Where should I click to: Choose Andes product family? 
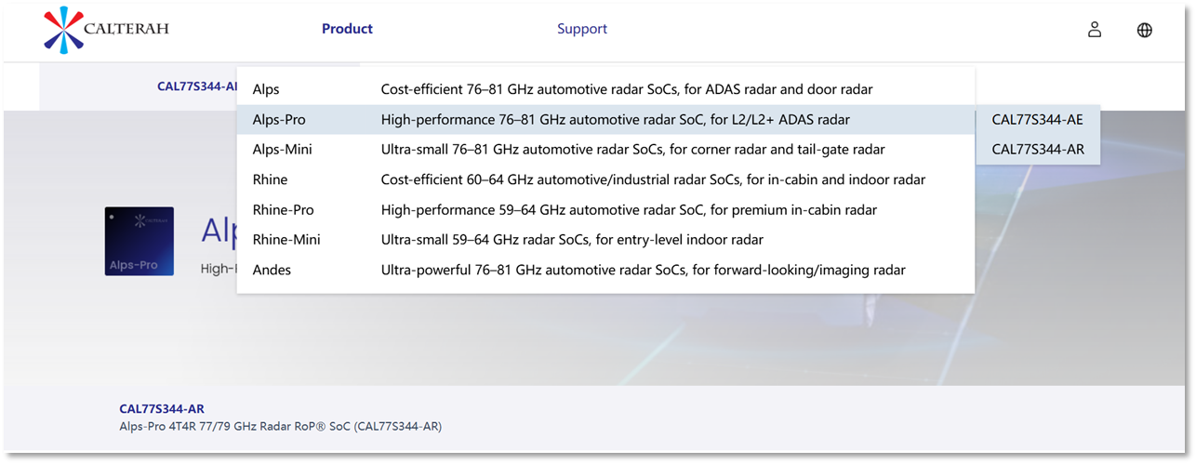(x=605, y=270)
